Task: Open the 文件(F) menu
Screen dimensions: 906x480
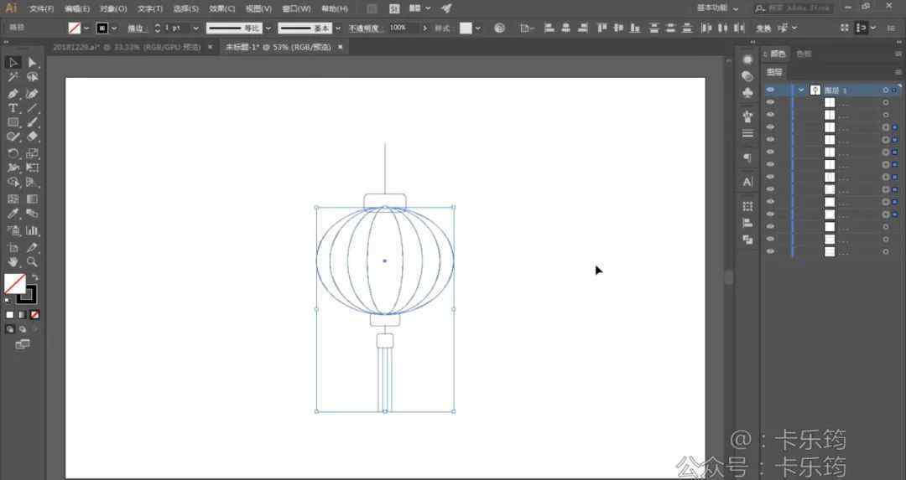Action: [42, 8]
